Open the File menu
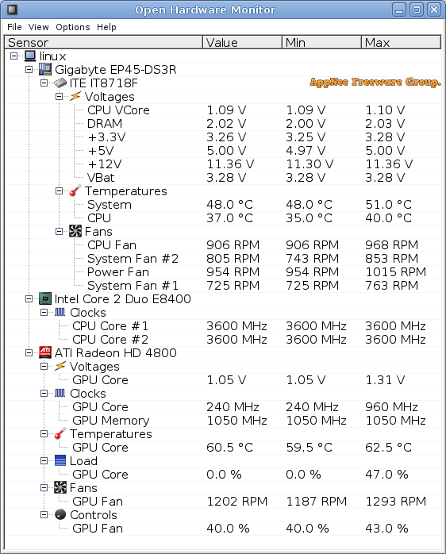This screenshot has height=554, width=446. pyautogui.click(x=14, y=27)
